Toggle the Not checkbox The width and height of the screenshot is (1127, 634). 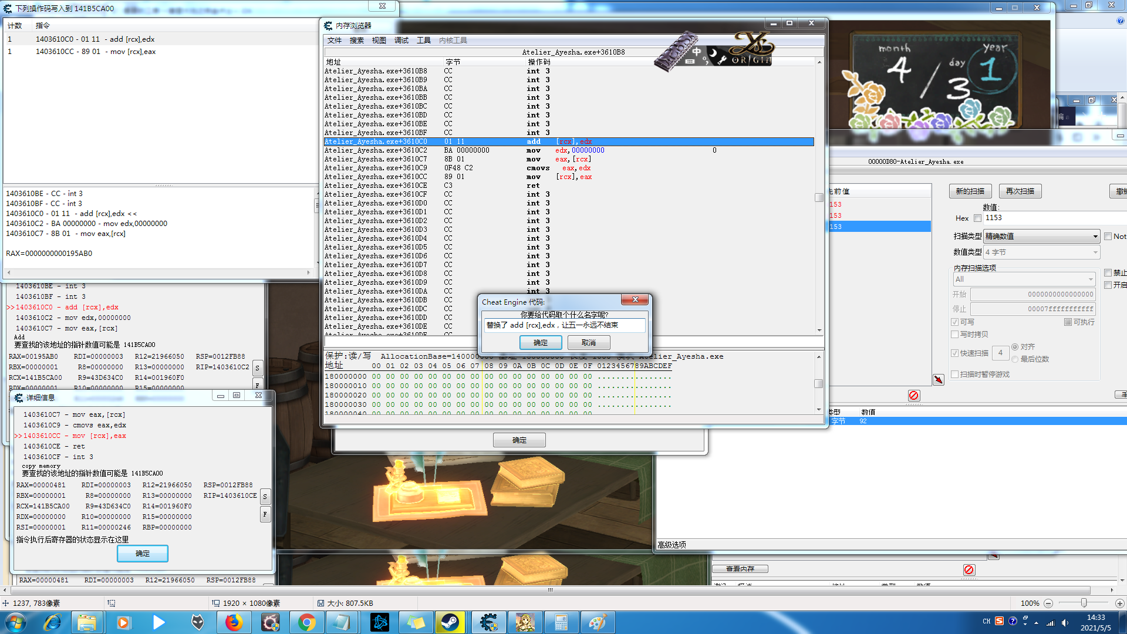pyautogui.click(x=1108, y=237)
